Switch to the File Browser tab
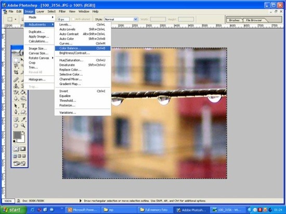The image size is (286, 214). pos(254,20)
